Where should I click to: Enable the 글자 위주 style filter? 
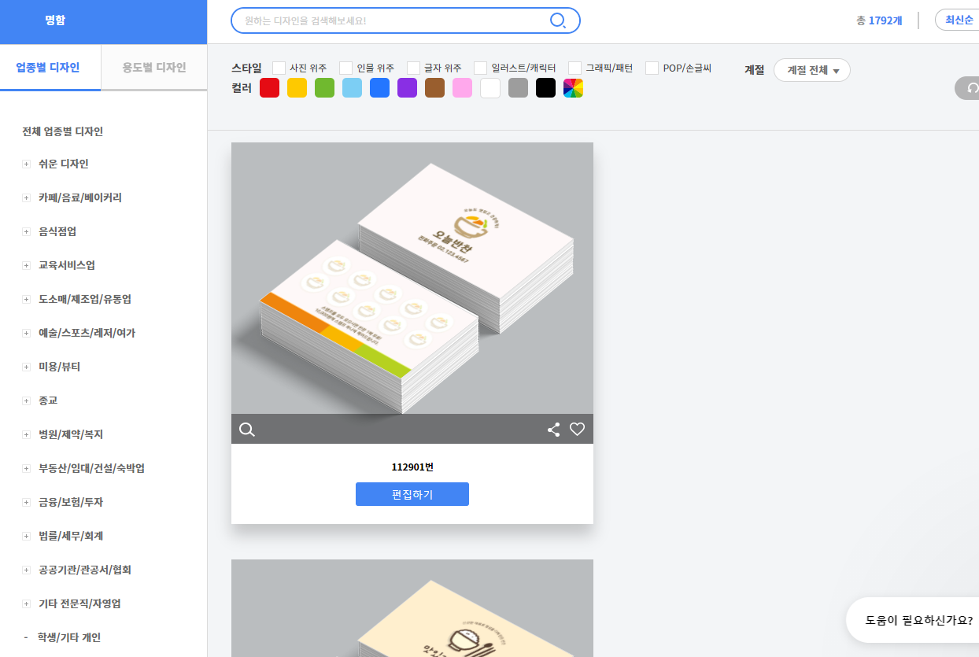tap(413, 68)
